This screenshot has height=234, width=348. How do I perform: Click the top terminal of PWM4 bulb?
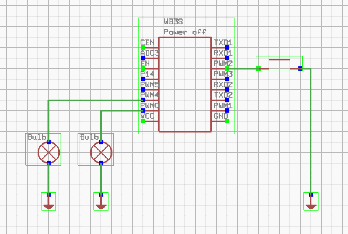pos(49,142)
